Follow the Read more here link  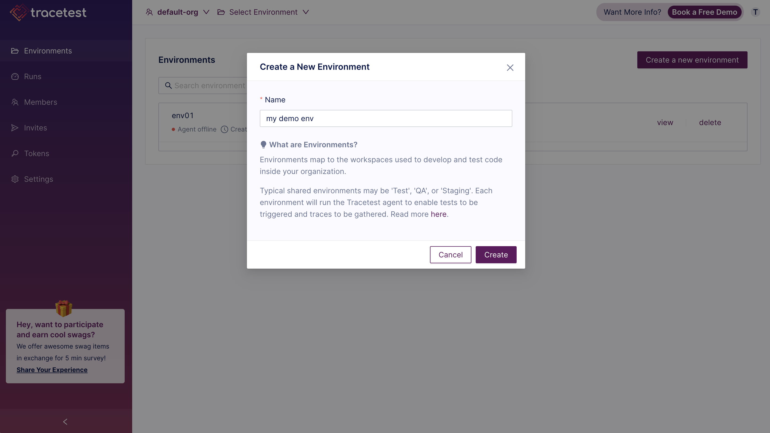(438, 214)
